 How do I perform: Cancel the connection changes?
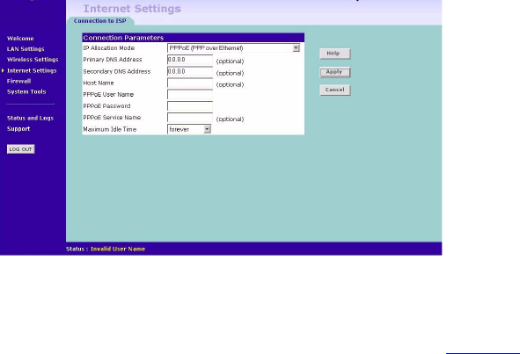pyautogui.click(x=335, y=90)
